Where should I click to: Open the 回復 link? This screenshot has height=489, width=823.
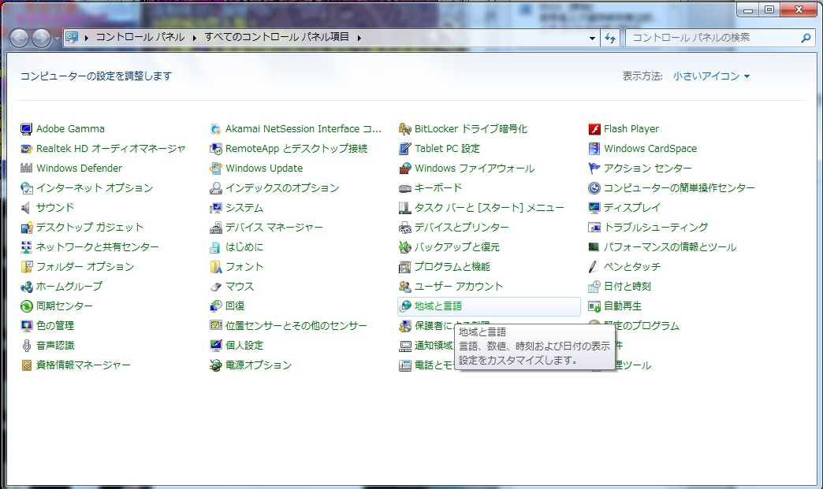235,306
